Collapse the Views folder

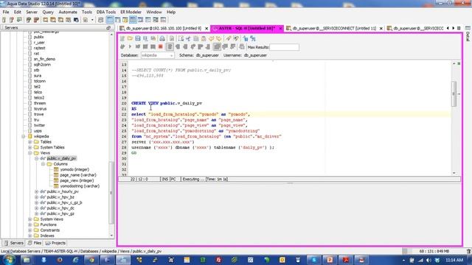30,153
